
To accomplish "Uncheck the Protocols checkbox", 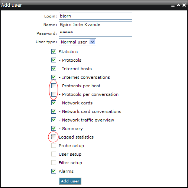I will point(54,60).
